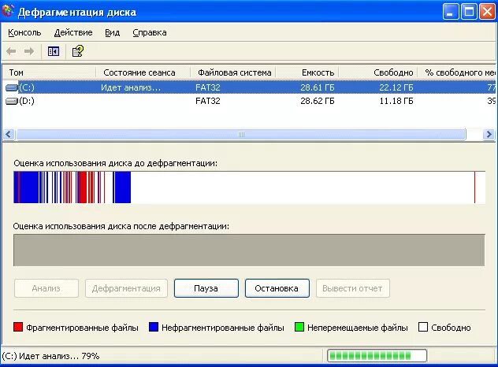Click the Дефрагментация button
The image size is (498, 367).
[126, 288]
